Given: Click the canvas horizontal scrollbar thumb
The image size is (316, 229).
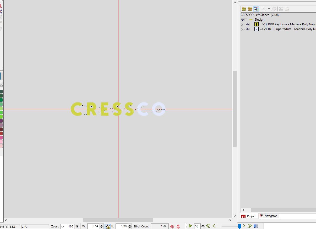Looking at the screenshot, I should pos(118,220).
